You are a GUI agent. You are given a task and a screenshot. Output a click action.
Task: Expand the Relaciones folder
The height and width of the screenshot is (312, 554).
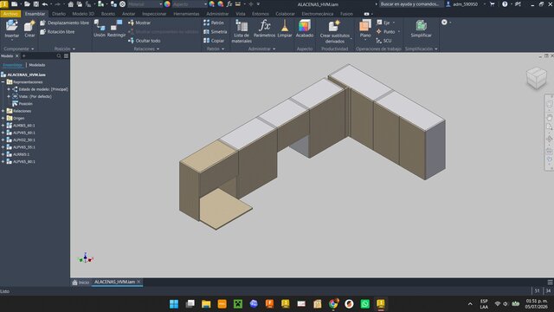[3, 111]
